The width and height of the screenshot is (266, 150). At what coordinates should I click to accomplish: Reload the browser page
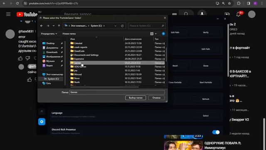[17, 3]
